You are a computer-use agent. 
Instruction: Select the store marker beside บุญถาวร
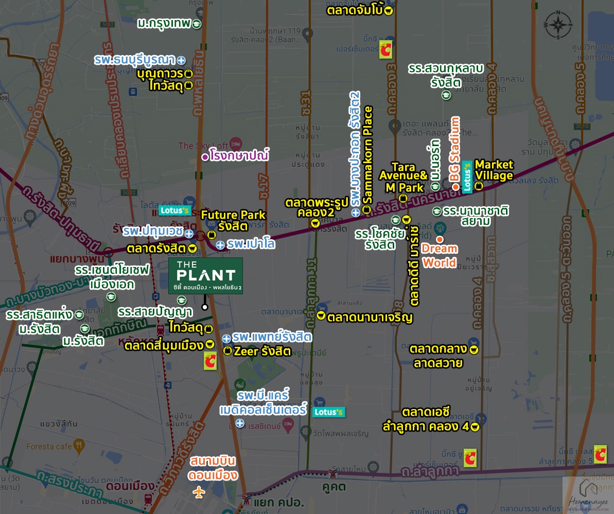point(188,74)
